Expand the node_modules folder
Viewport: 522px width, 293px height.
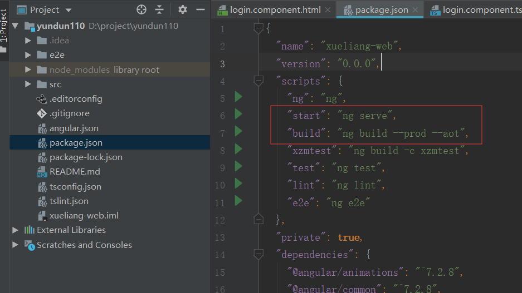(28, 69)
